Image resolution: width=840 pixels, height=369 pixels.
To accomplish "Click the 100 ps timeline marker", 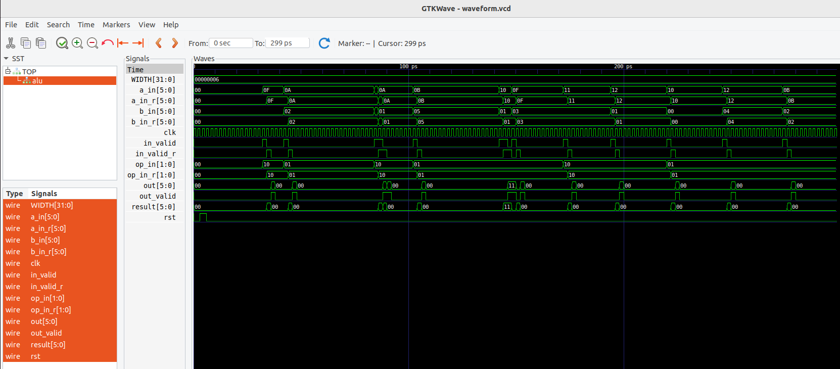I will tap(408, 66).
